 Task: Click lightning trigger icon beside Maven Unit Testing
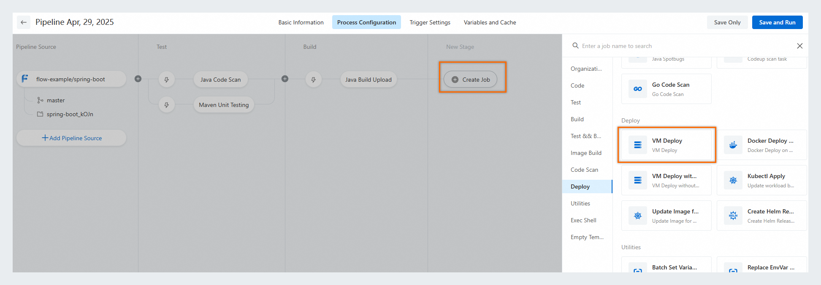click(167, 105)
